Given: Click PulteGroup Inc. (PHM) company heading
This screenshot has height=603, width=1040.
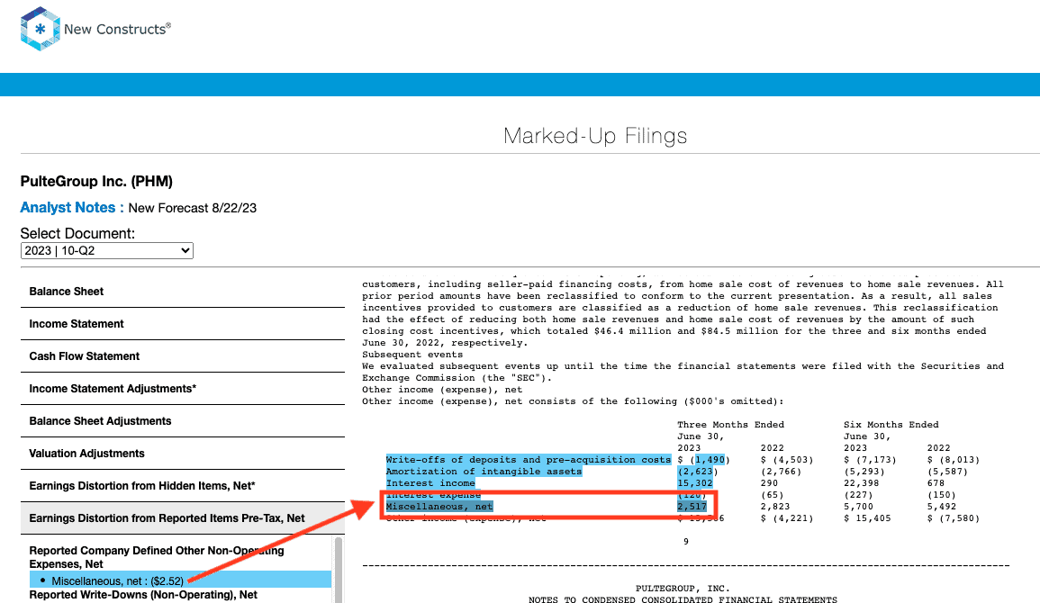Looking at the screenshot, I should tap(97, 182).
